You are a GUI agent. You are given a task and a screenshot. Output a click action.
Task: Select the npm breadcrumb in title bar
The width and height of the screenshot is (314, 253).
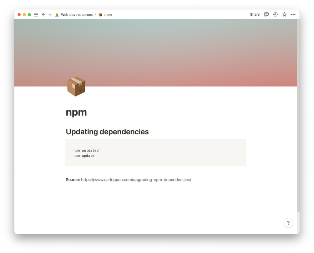click(108, 15)
